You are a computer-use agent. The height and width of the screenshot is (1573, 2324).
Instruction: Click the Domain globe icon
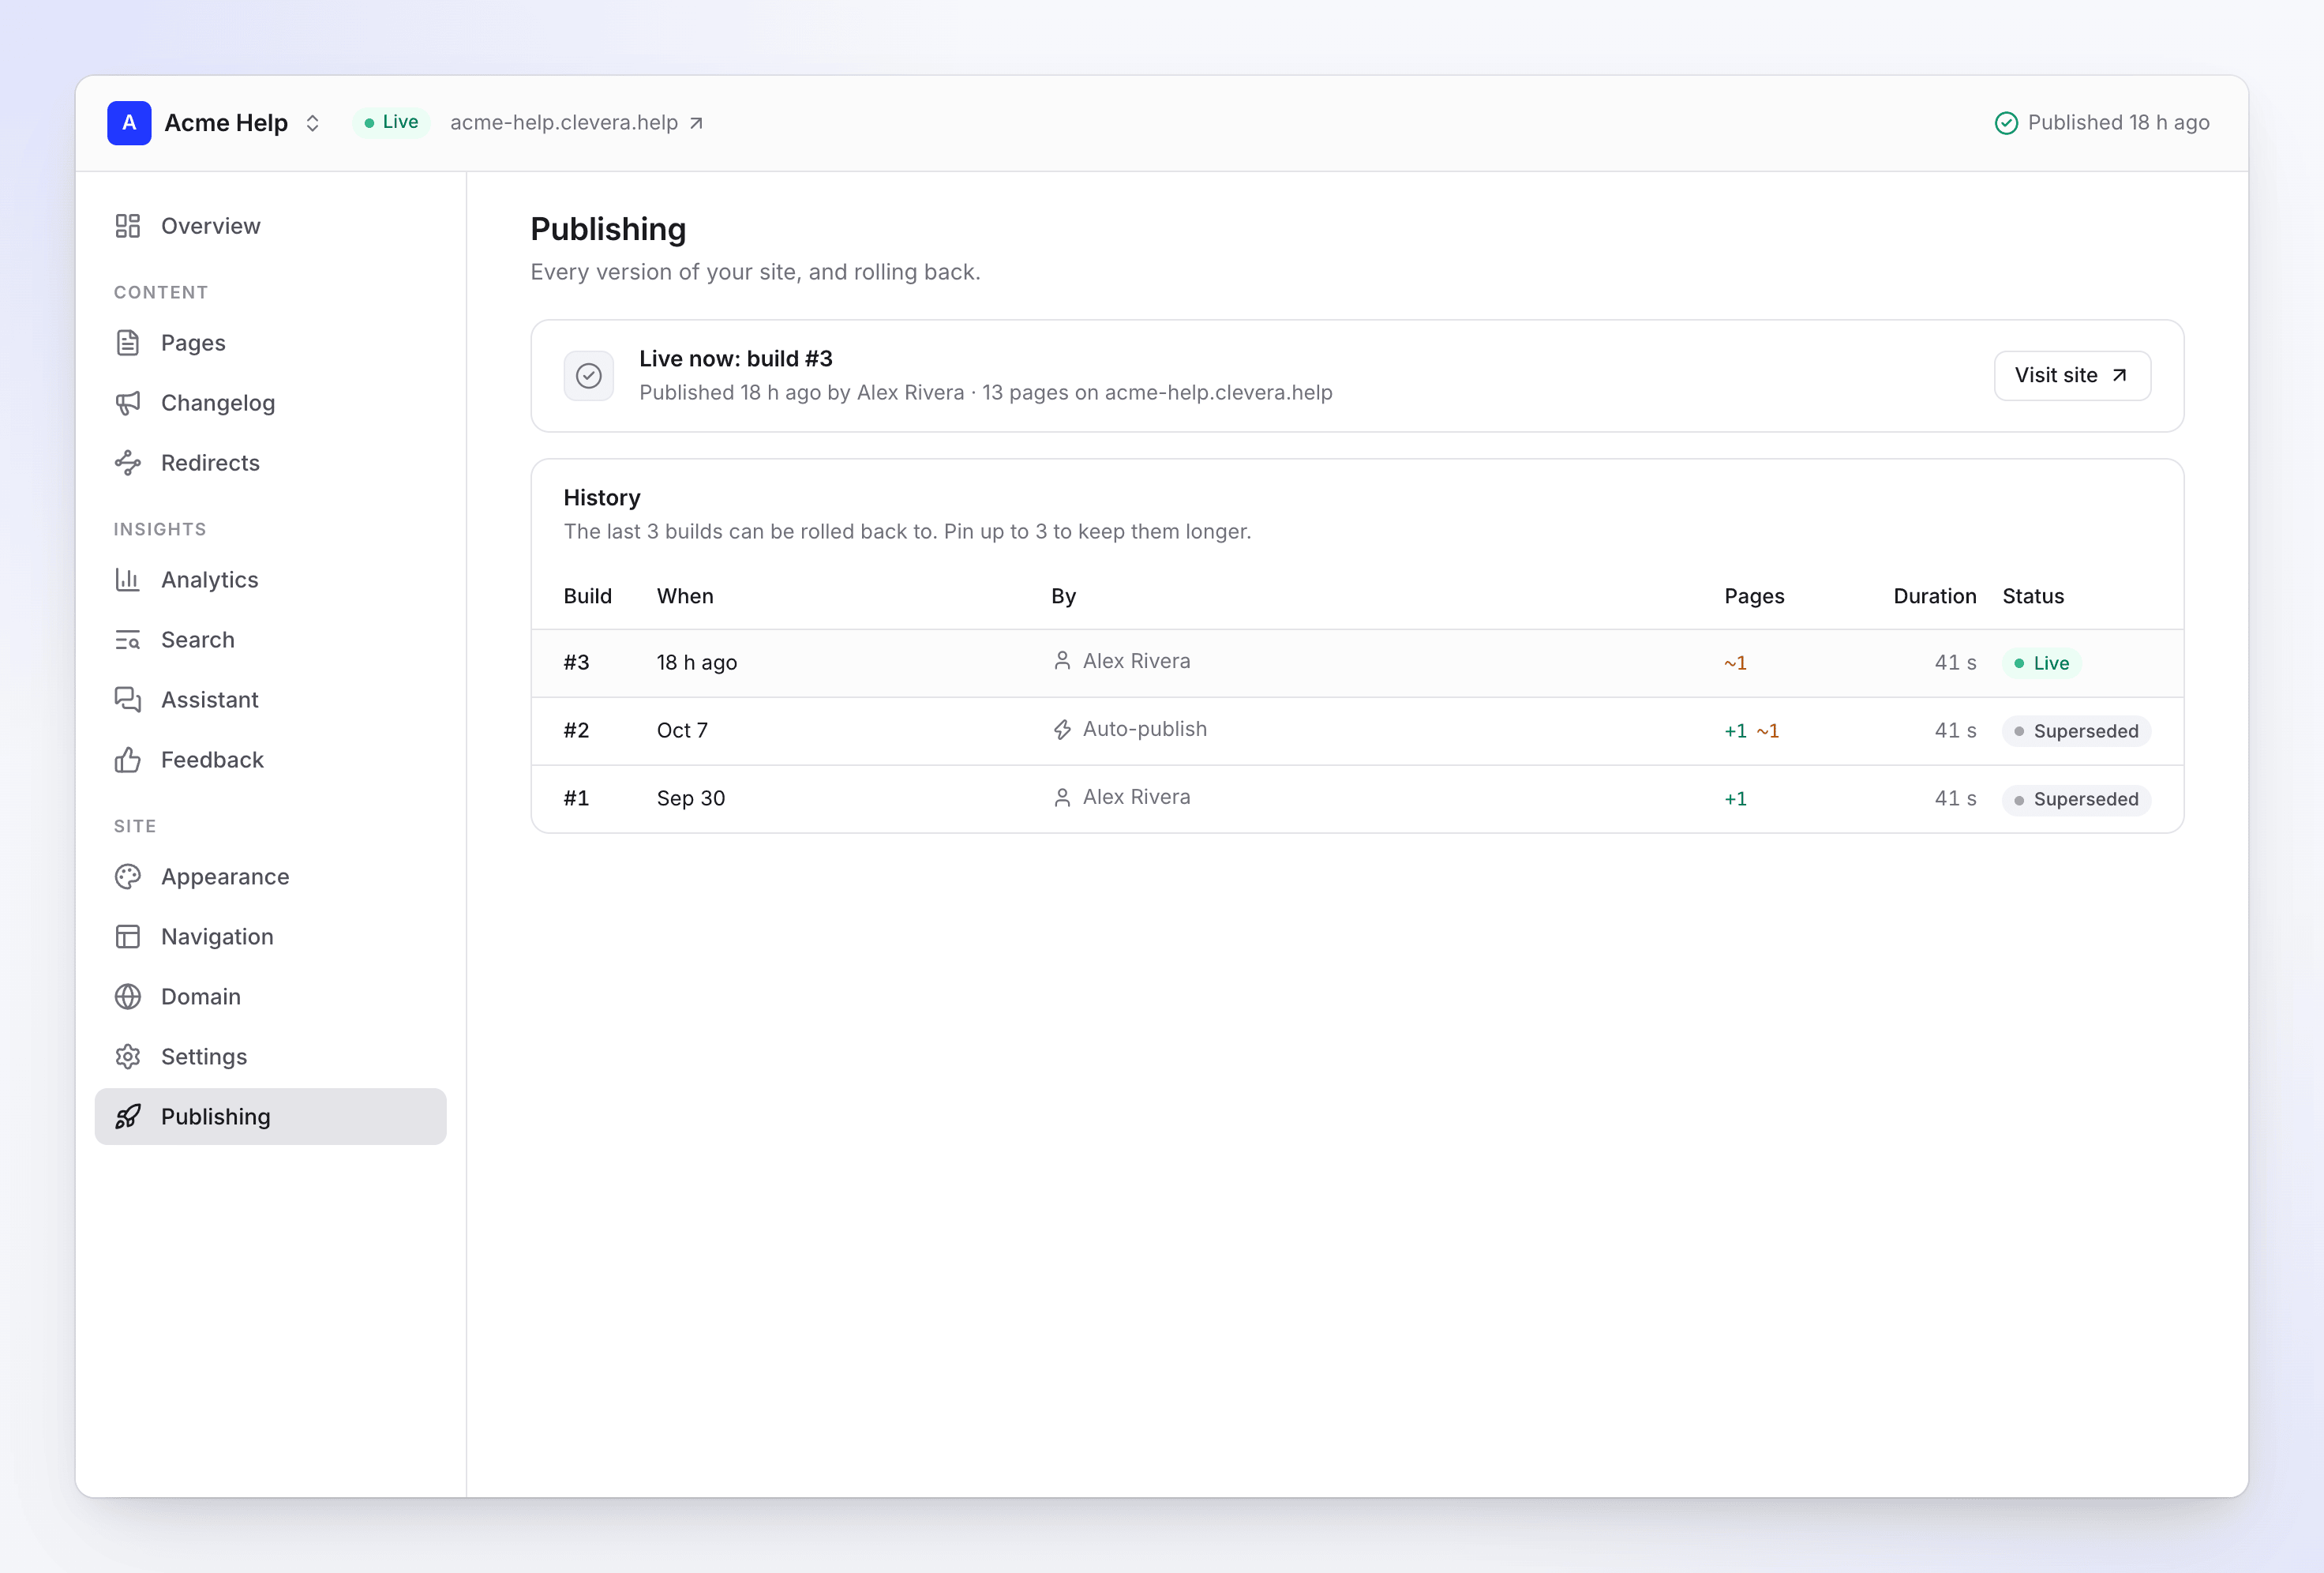click(x=128, y=997)
